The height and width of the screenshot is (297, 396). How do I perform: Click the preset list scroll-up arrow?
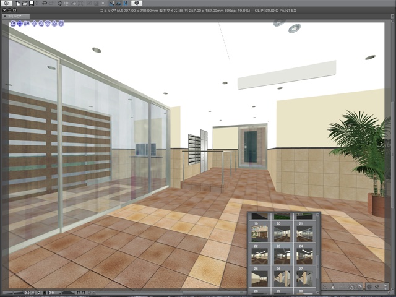[x=318, y=215]
